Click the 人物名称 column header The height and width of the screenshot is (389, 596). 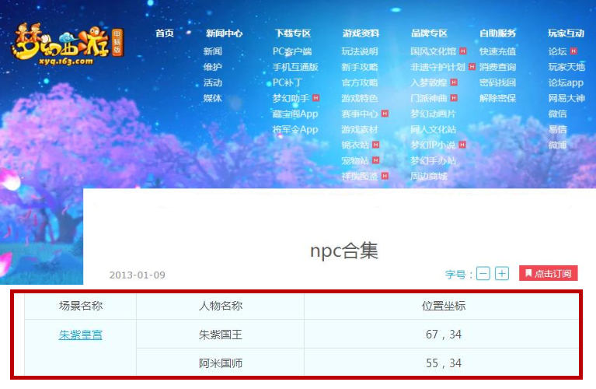pos(221,306)
